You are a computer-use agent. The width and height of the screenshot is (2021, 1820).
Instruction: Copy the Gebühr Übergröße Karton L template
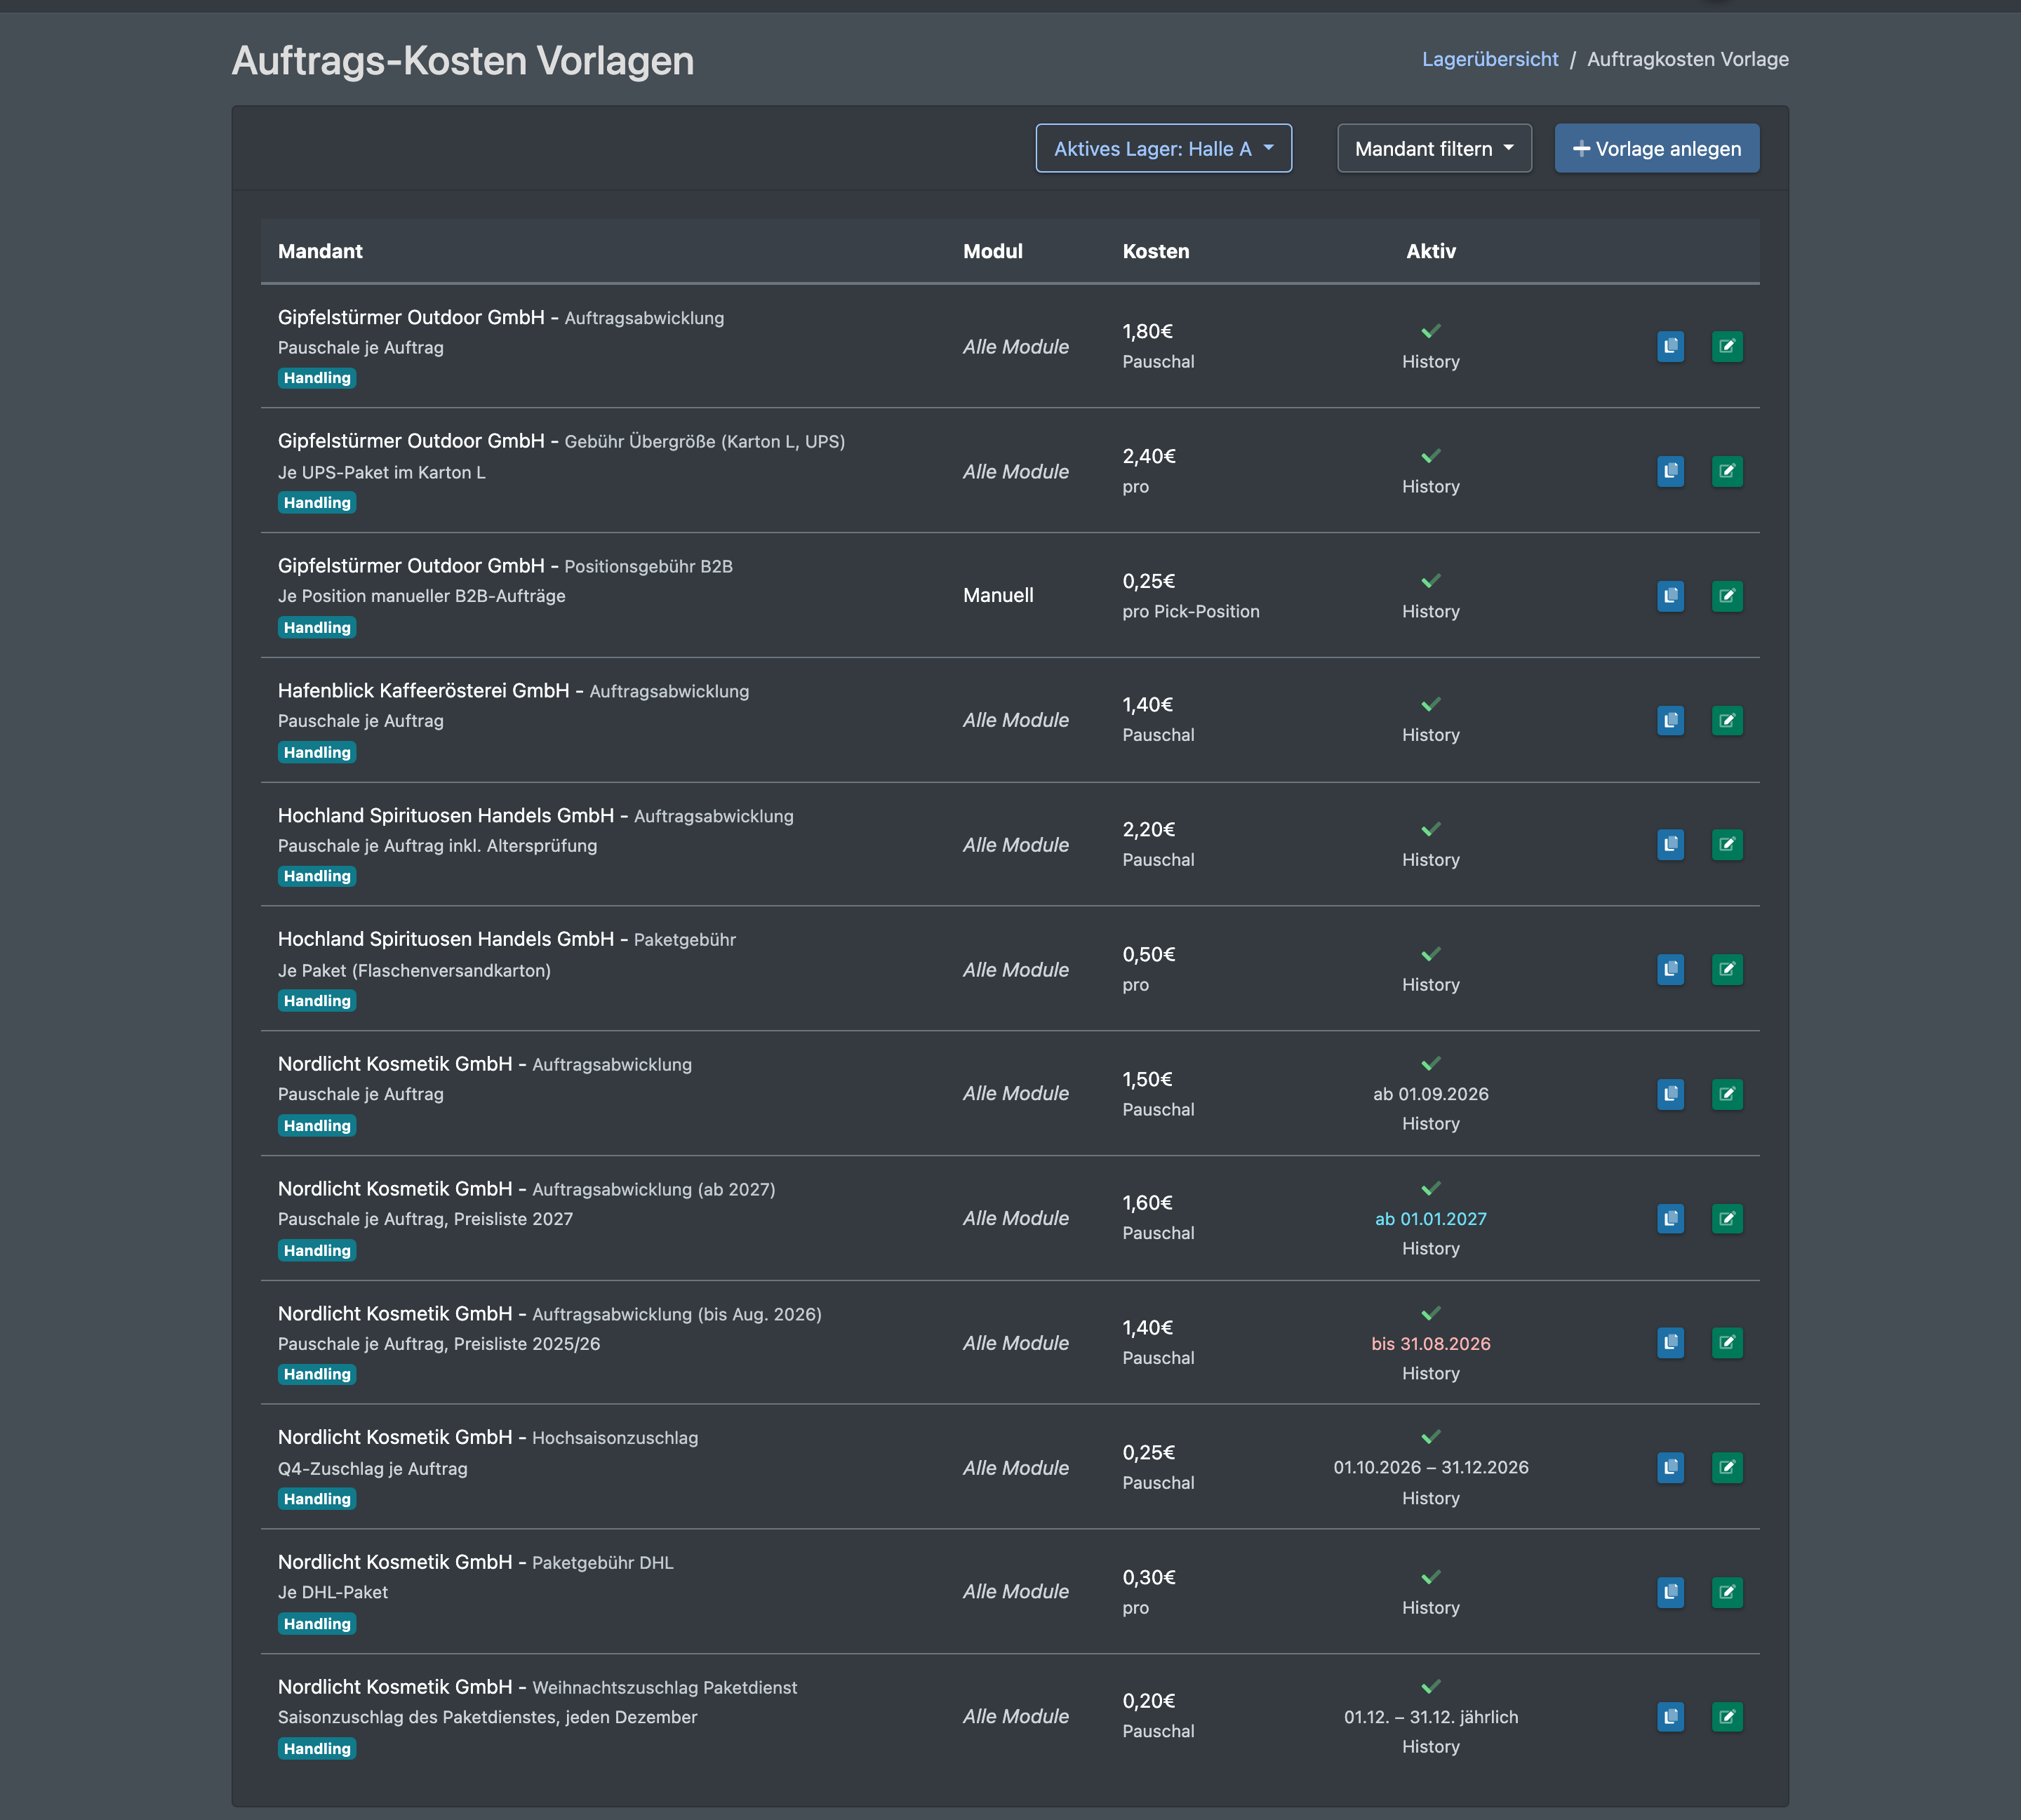[1670, 471]
